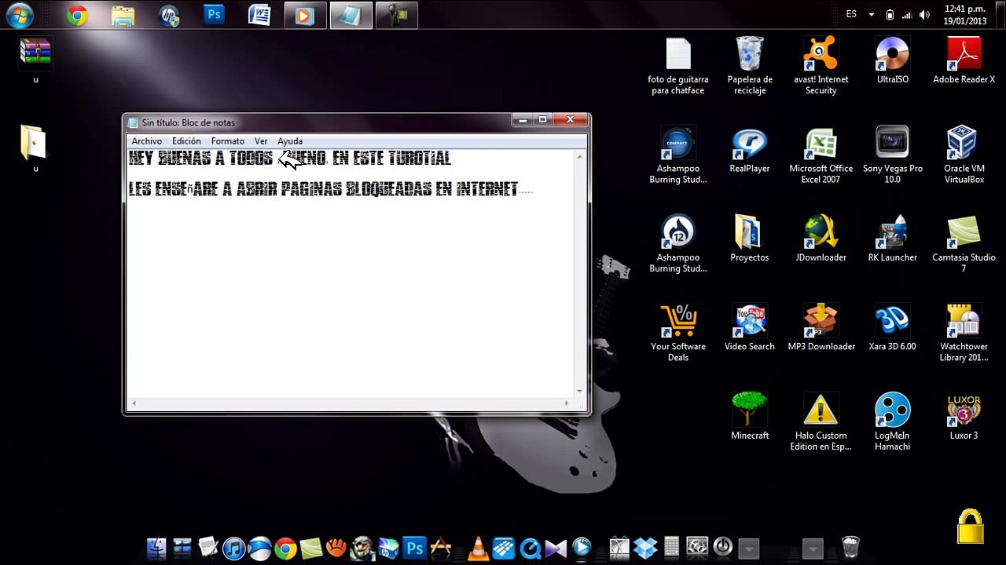Open the Ver menu
The image size is (1006, 565).
pos(261,141)
